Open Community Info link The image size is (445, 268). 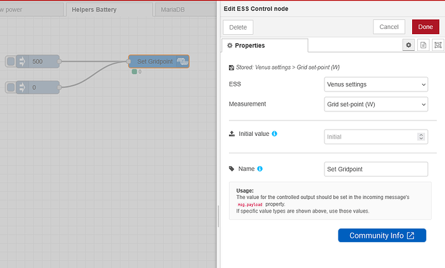(x=382, y=235)
